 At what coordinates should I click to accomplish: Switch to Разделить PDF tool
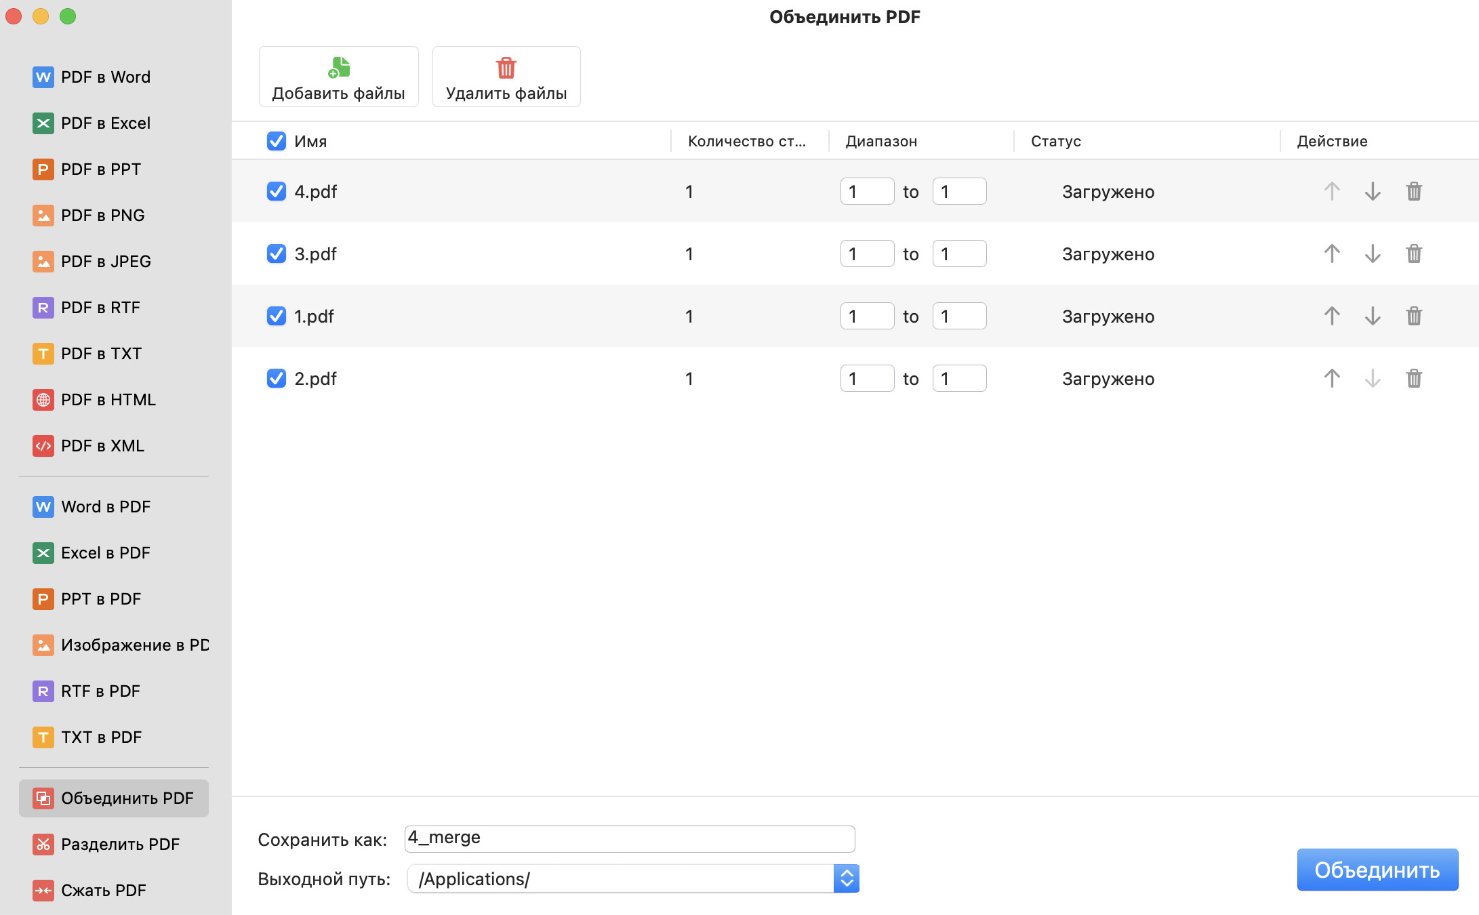coord(119,845)
